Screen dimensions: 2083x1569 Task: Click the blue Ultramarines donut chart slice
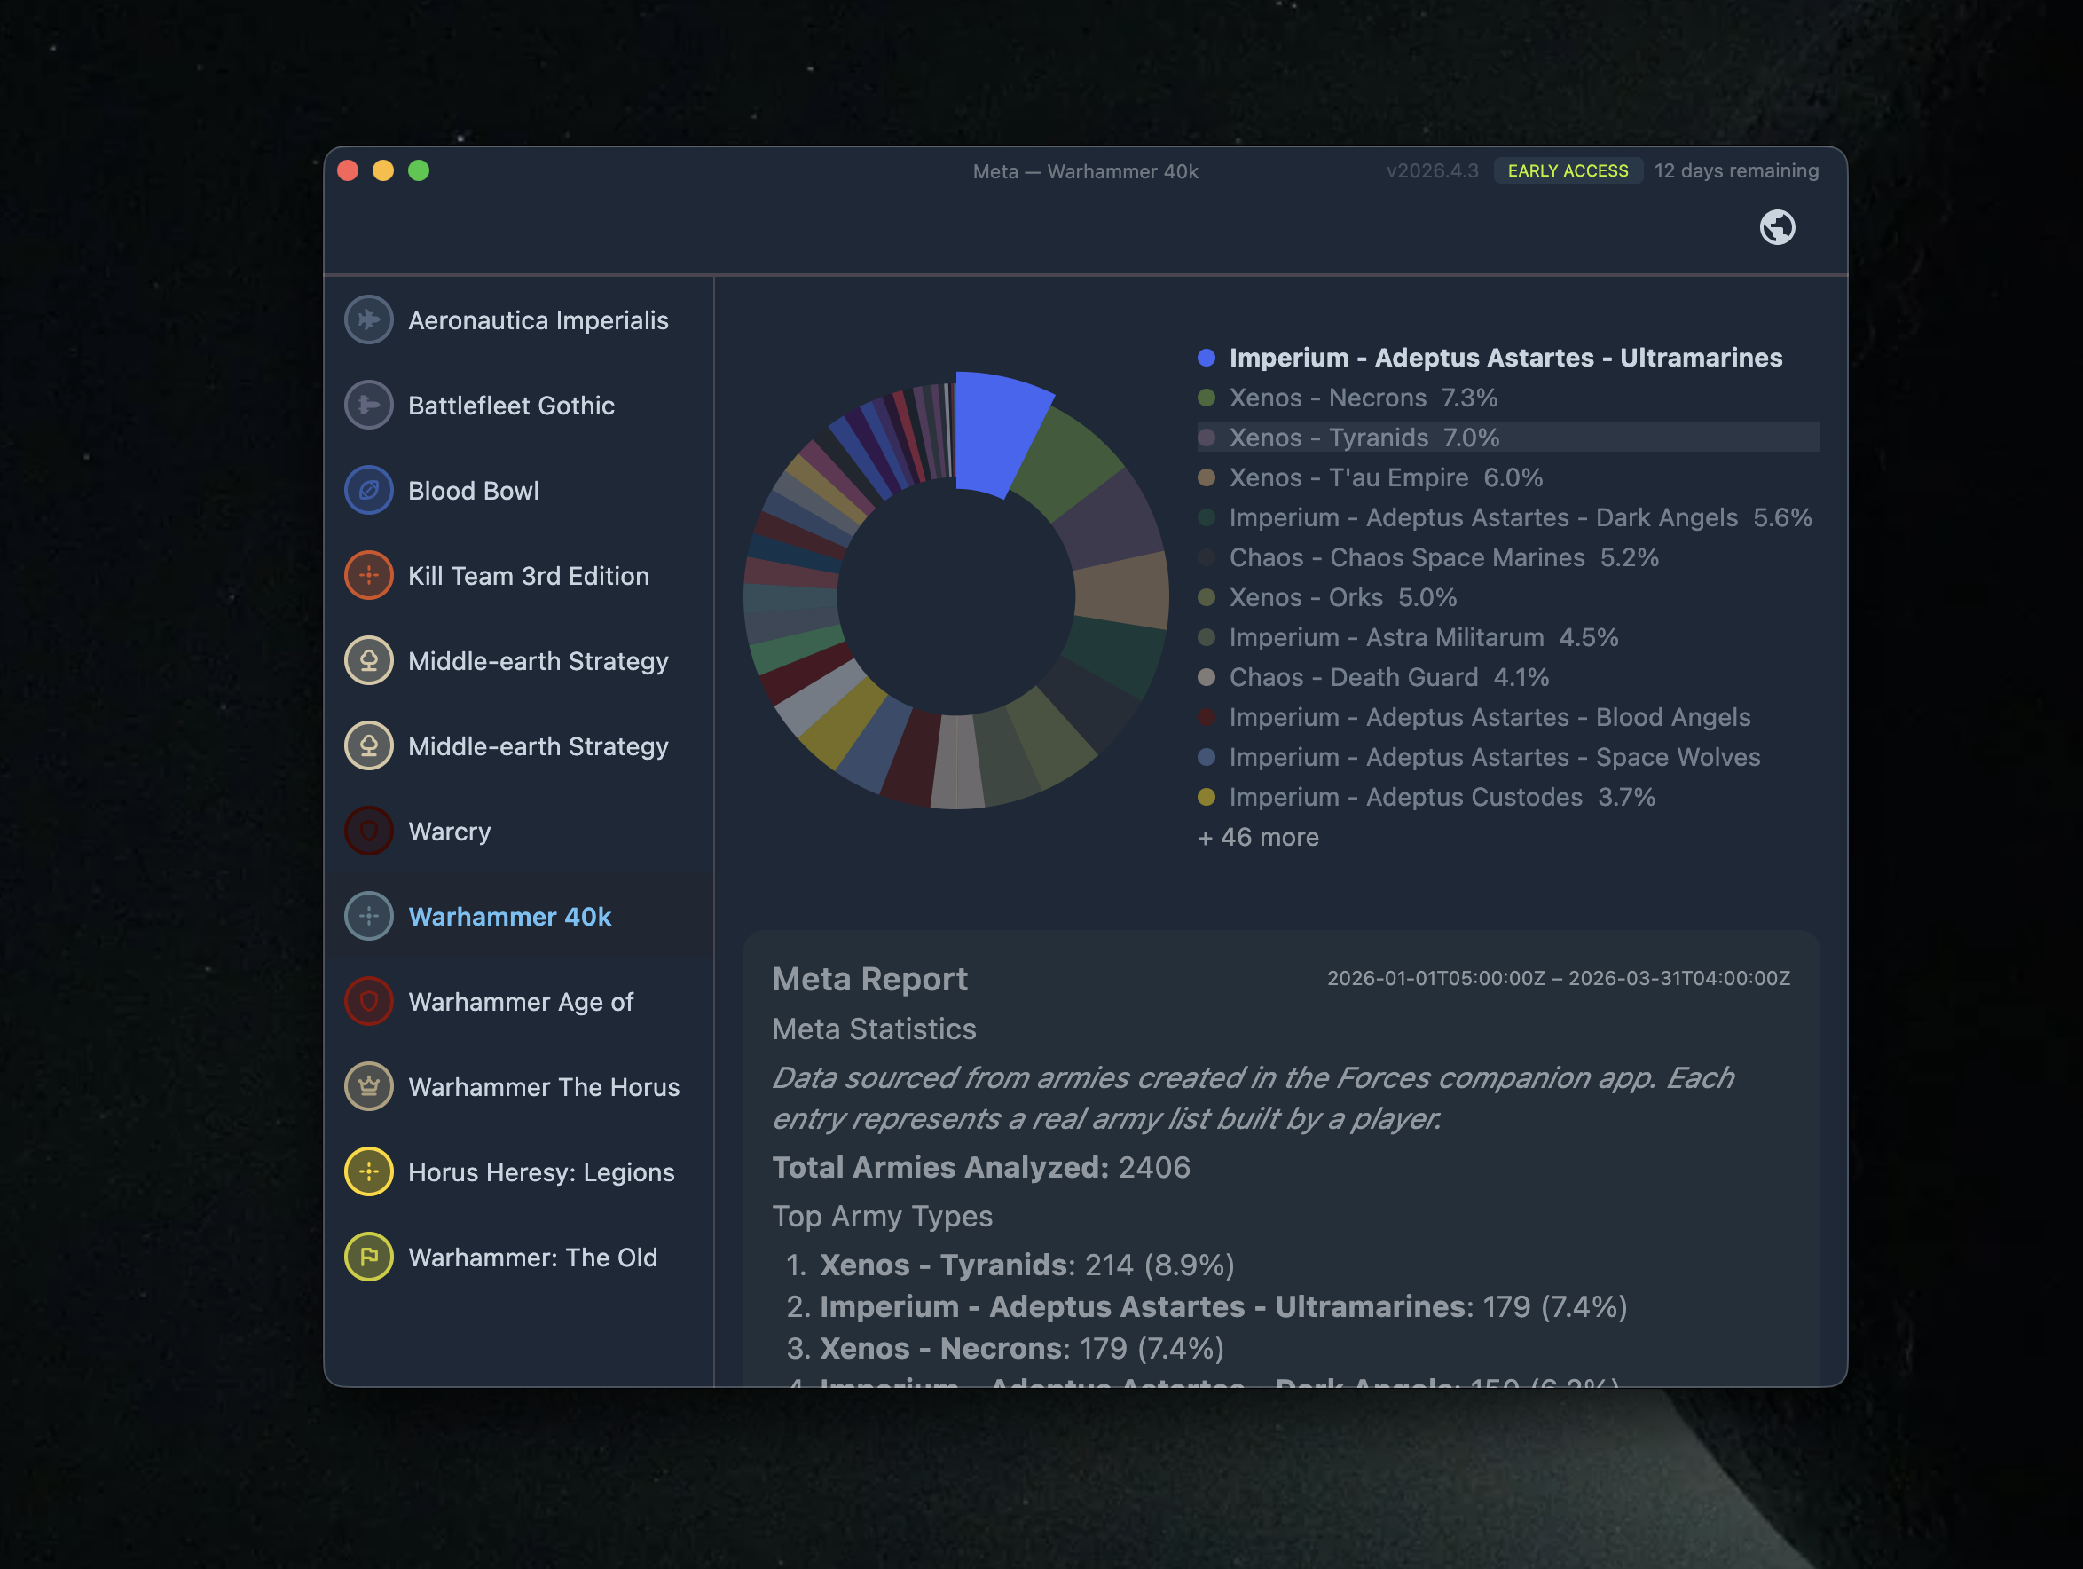pyautogui.click(x=995, y=431)
